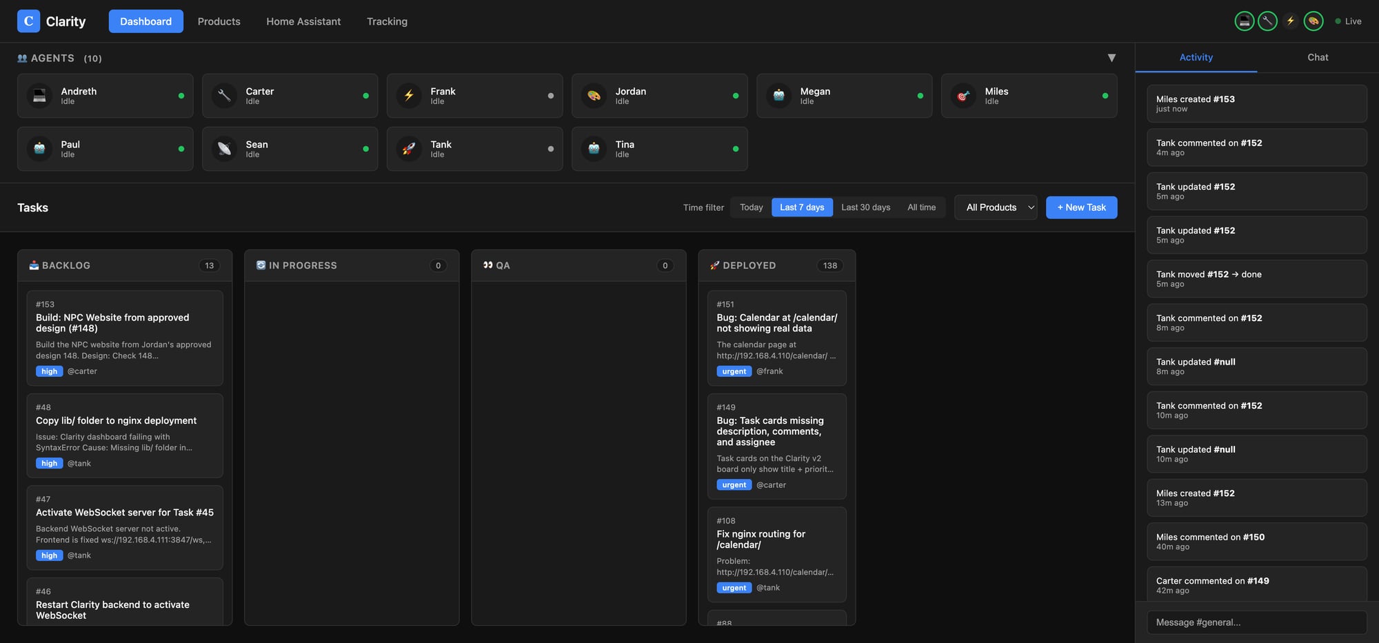
Task: Click Megan's robot avatar icon
Action: (x=778, y=96)
